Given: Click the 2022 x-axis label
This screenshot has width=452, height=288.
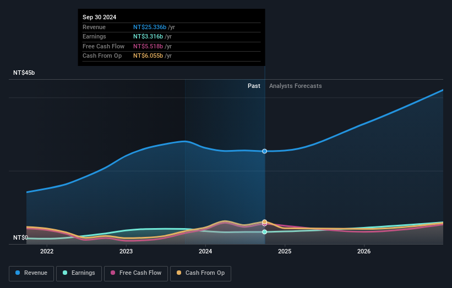Looking at the screenshot, I should point(47,252).
